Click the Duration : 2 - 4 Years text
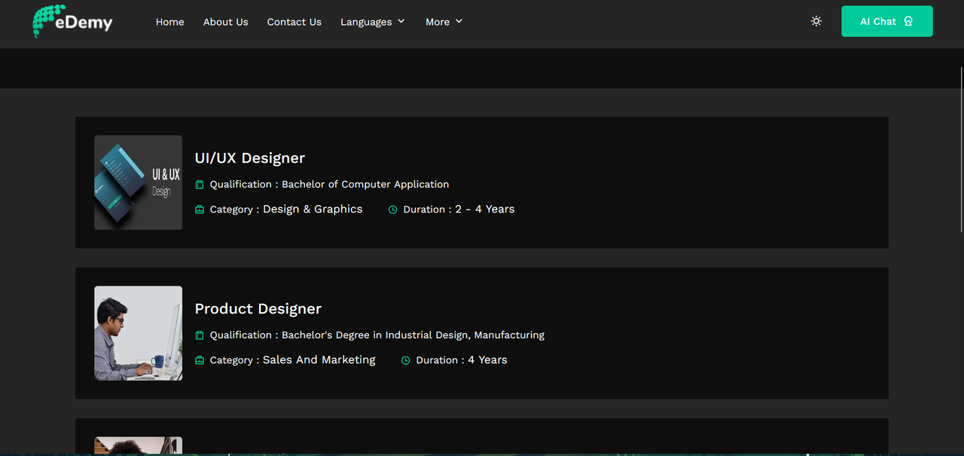 pyautogui.click(x=459, y=209)
